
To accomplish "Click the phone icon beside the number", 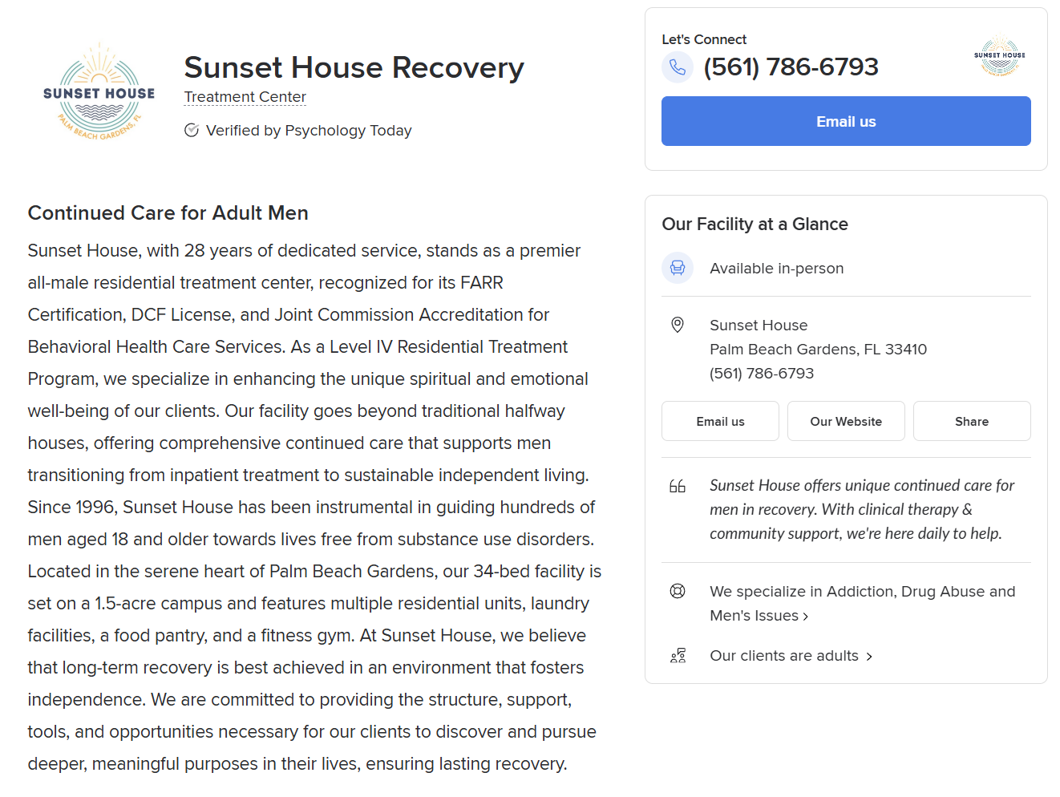I will point(678,67).
